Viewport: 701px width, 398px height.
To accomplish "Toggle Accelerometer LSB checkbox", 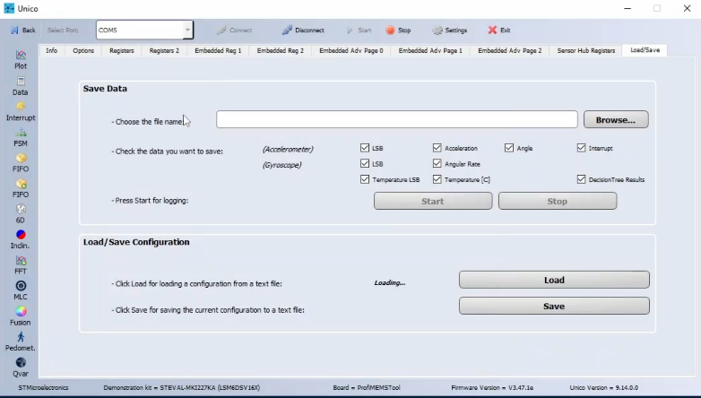I will click(x=365, y=148).
